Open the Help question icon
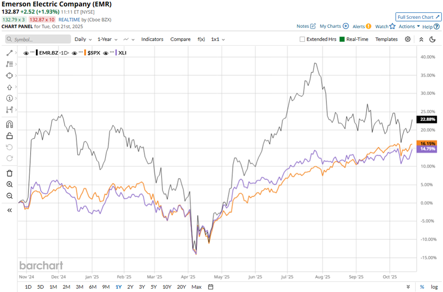443x292 pixels. click(436, 26)
